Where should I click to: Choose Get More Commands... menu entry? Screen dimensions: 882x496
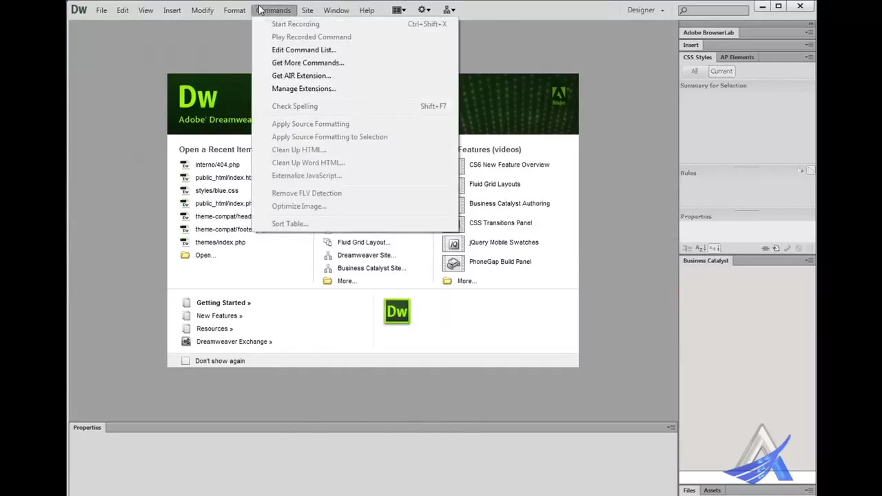355,63
